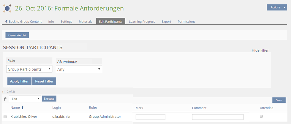The width and height of the screenshot is (291, 124).
Task: Click Reset Filter
Action: [x=44, y=81]
